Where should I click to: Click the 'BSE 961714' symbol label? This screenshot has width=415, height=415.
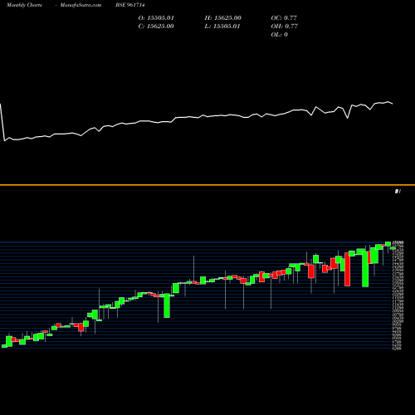click(130, 5)
